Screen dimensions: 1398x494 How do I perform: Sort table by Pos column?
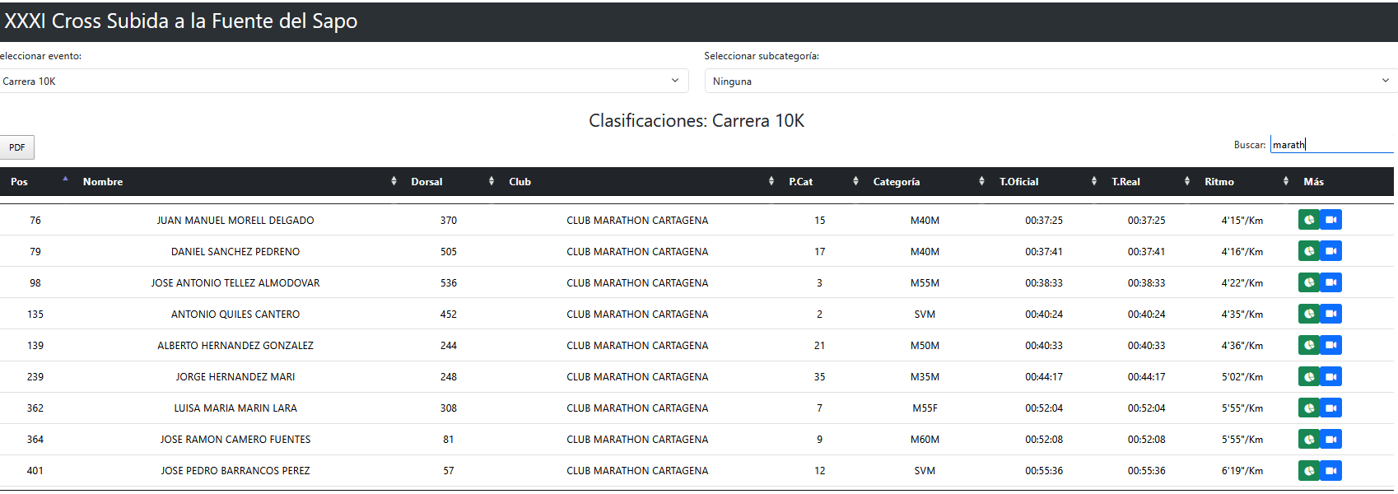coord(36,182)
